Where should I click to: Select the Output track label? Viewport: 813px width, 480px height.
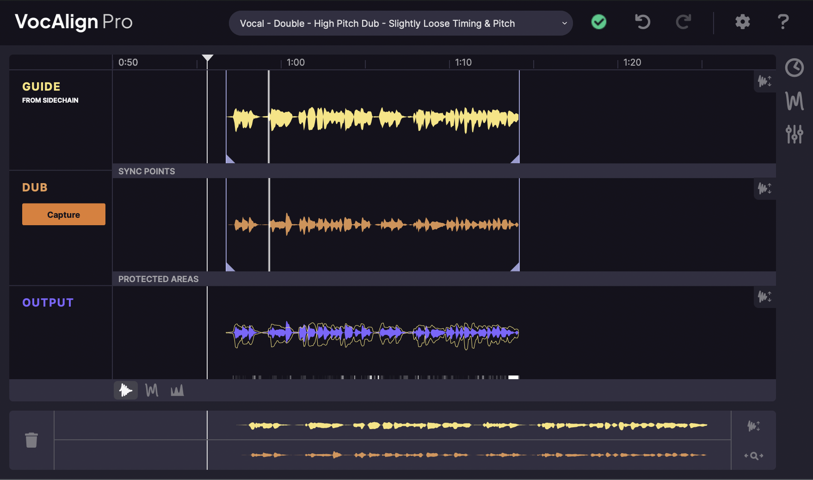[x=48, y=302]
